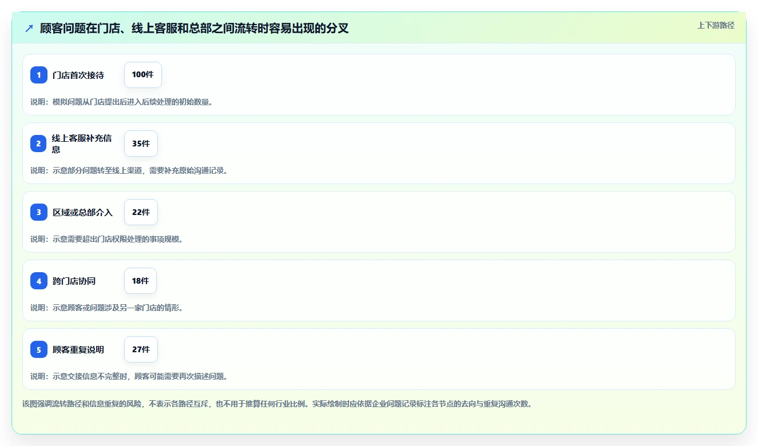This screenshot has height=446, width=758.
Task: Click the chart title about 顾客问题流转
Action: [x=195, y=28]
